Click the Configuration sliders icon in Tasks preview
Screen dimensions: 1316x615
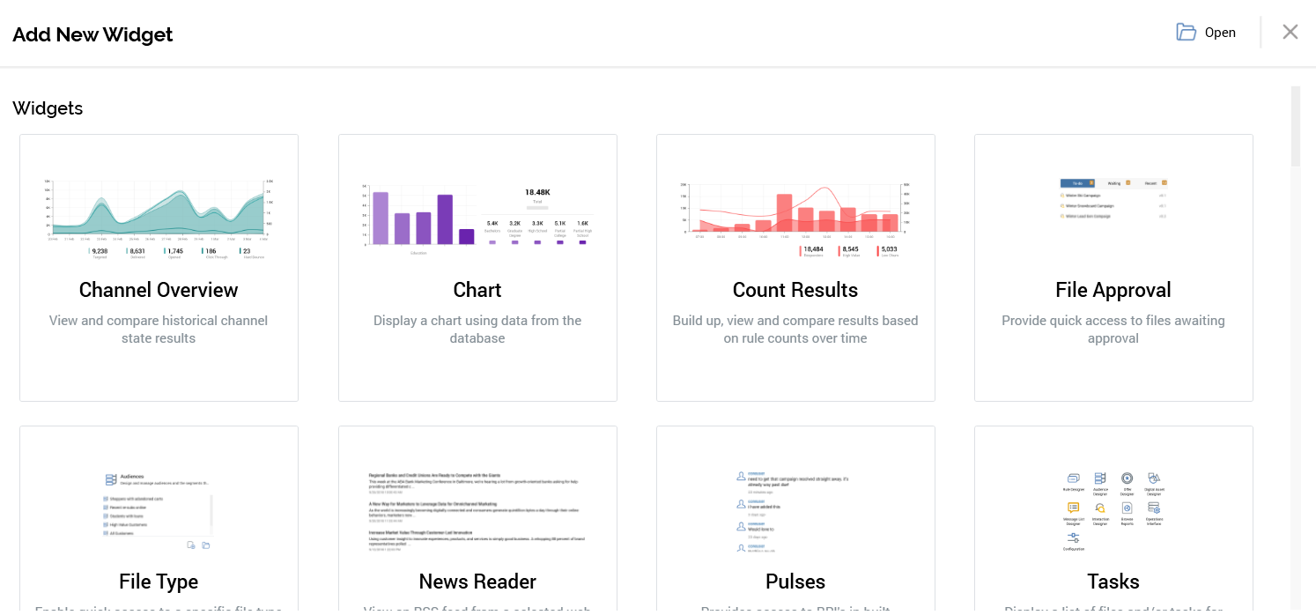click(x=1073, y=537)
